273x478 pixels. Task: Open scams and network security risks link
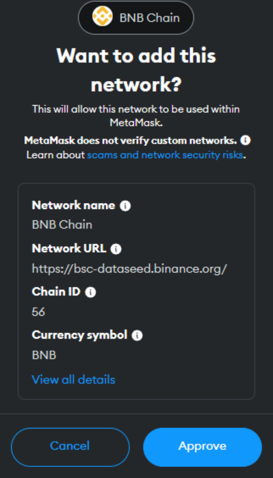[x=165, y=154]
